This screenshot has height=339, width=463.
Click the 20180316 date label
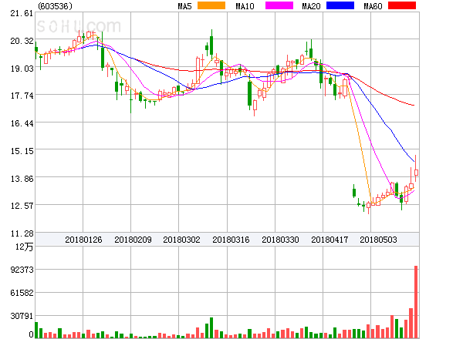point(231,240)
